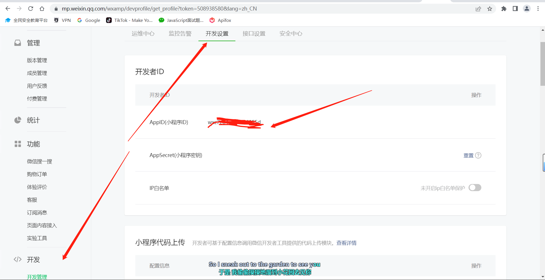545x280 pixels.
Task: Open the TikTok bookmark
Action: click(x=129, y=20)
